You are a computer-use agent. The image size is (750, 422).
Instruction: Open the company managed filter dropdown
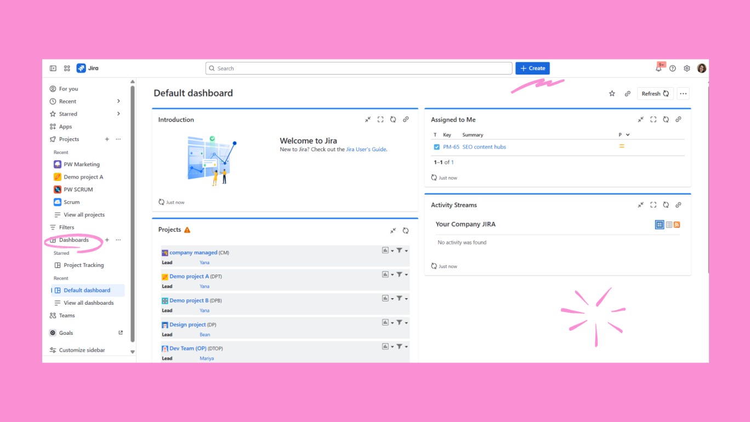402,250
